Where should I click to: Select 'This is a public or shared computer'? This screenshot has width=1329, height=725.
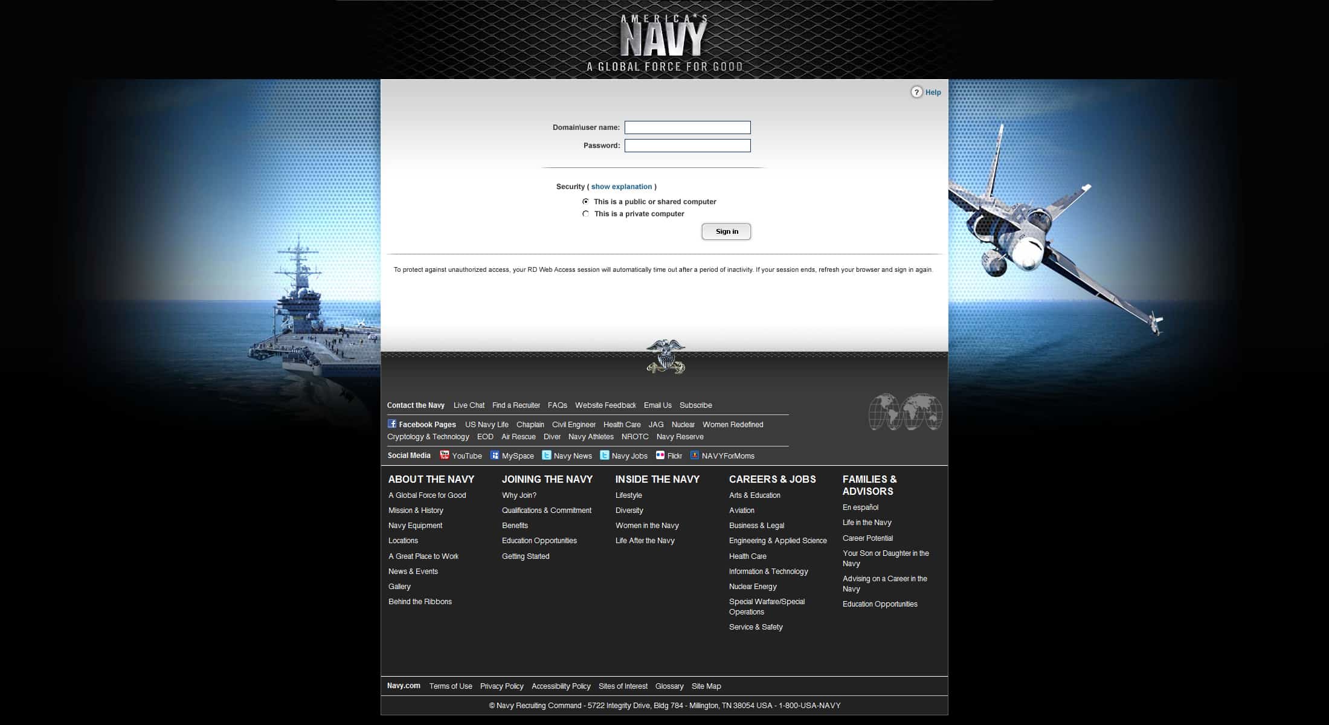[585, 202]
